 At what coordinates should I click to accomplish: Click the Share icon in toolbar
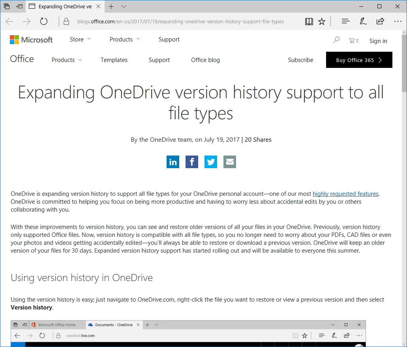380,21
